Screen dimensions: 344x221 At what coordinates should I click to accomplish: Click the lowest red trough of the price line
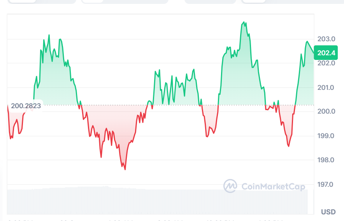pyautogui.click(x=125, y=169)
